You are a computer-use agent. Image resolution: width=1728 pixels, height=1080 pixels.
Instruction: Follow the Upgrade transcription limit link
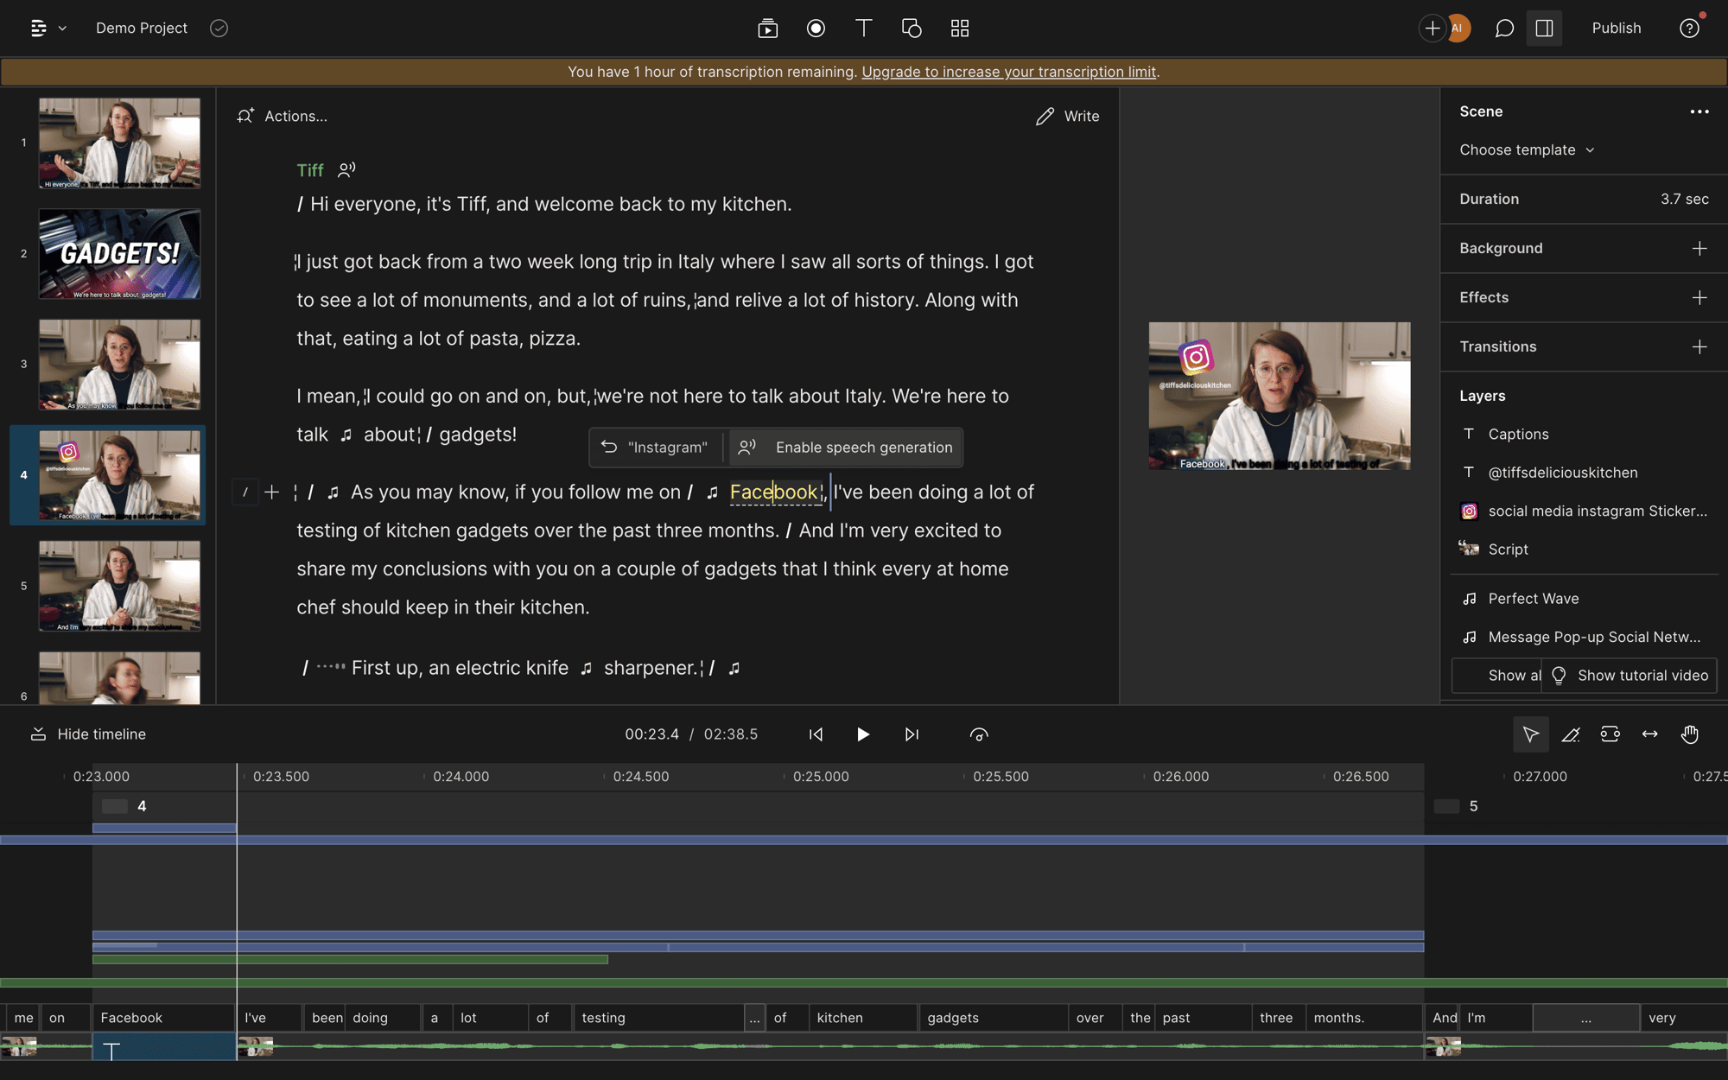coord(1008,72)
